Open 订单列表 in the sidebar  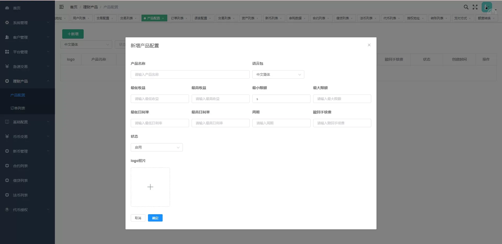[x=18, y=108]
